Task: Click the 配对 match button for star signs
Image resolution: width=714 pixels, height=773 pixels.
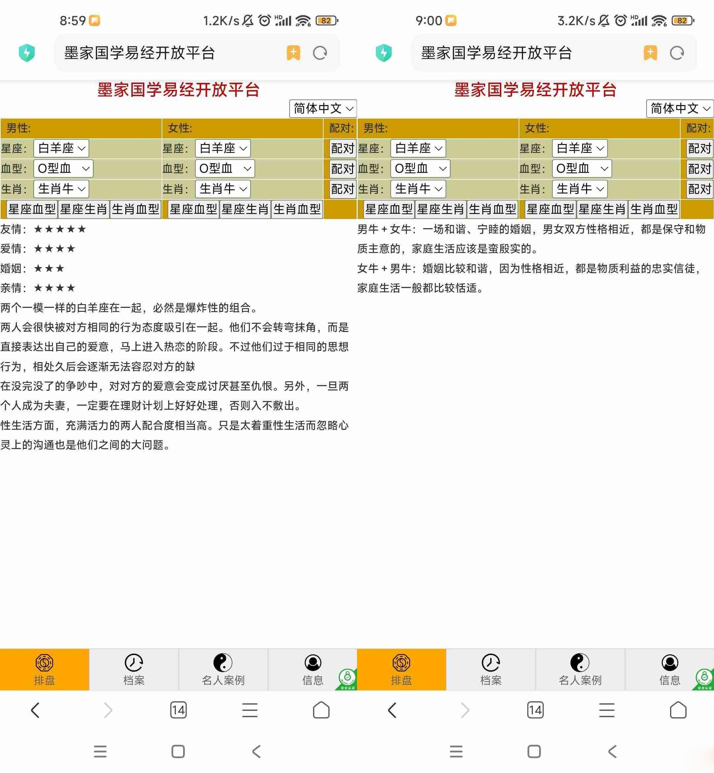Action: [x=341, y=148]
